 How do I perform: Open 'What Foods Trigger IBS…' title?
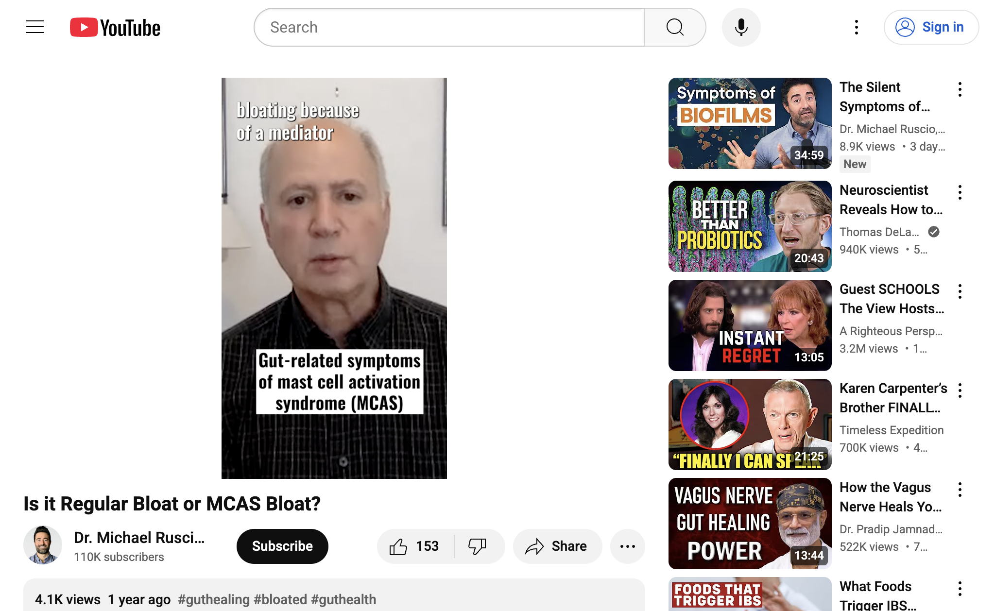tap(878, 595)
